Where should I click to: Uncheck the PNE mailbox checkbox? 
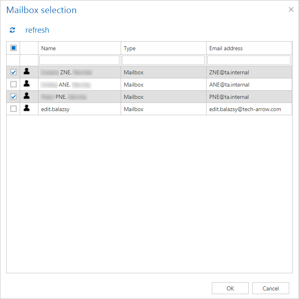[13, 97]
